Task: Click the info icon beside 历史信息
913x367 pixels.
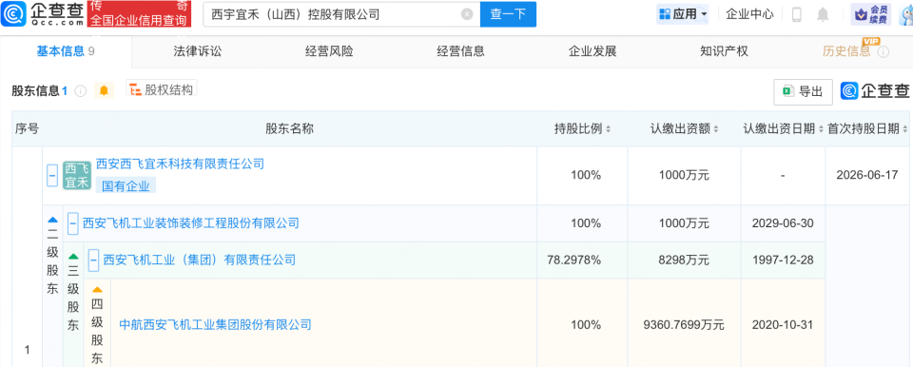Action: click(883, 52)
